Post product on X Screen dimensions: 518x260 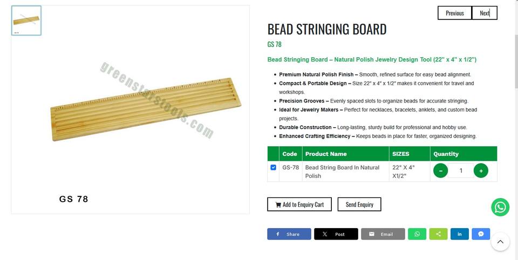pos(336,234)
